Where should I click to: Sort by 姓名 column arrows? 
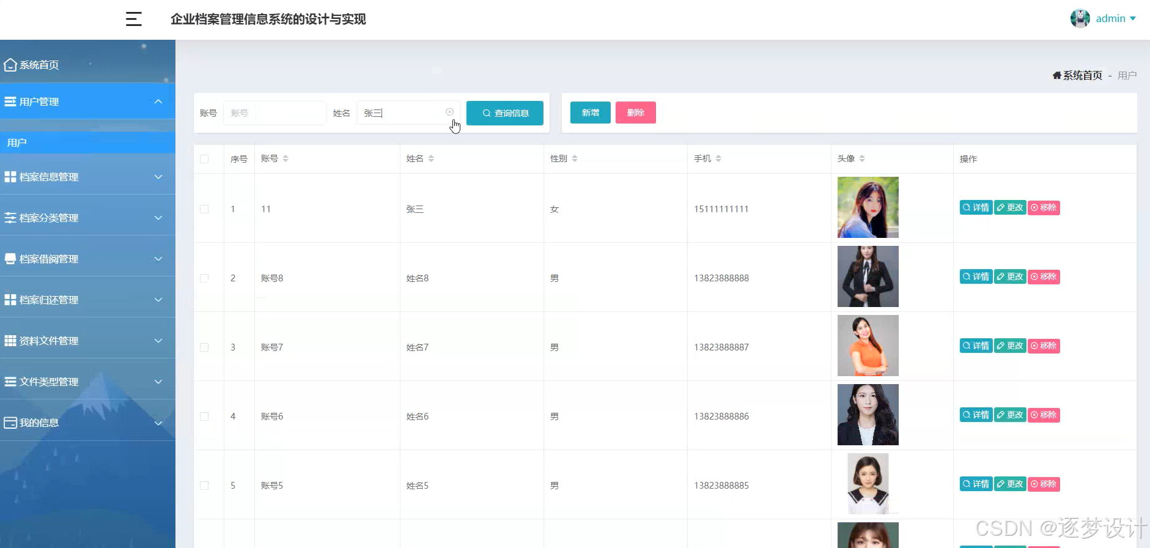431,158
